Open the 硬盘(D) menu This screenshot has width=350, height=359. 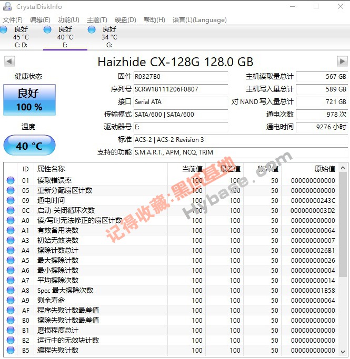125,20
